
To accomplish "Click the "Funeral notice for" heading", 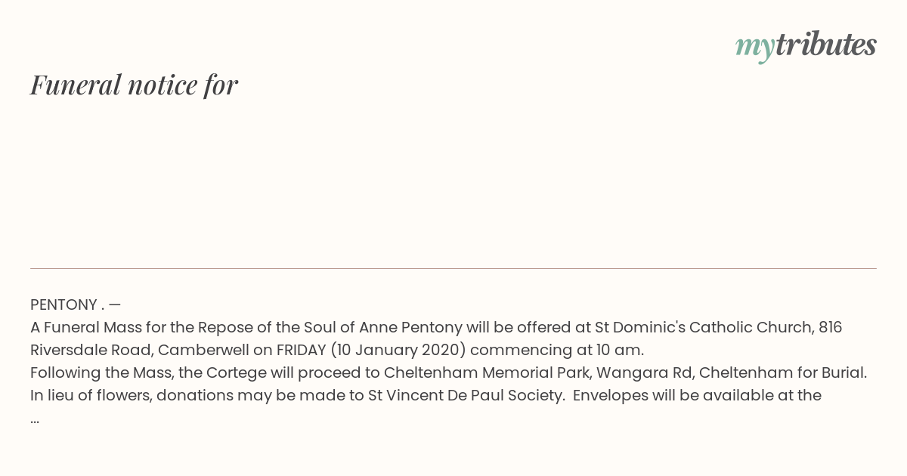I will coord(135,85).
